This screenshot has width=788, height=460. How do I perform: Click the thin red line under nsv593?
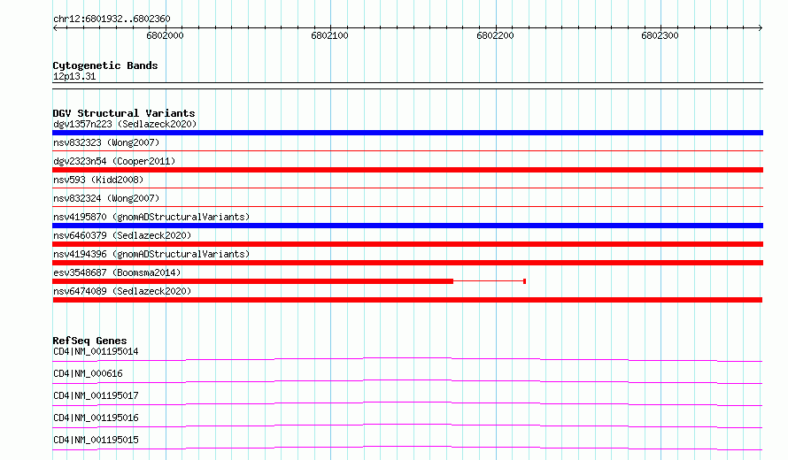[x=407, y=188]
